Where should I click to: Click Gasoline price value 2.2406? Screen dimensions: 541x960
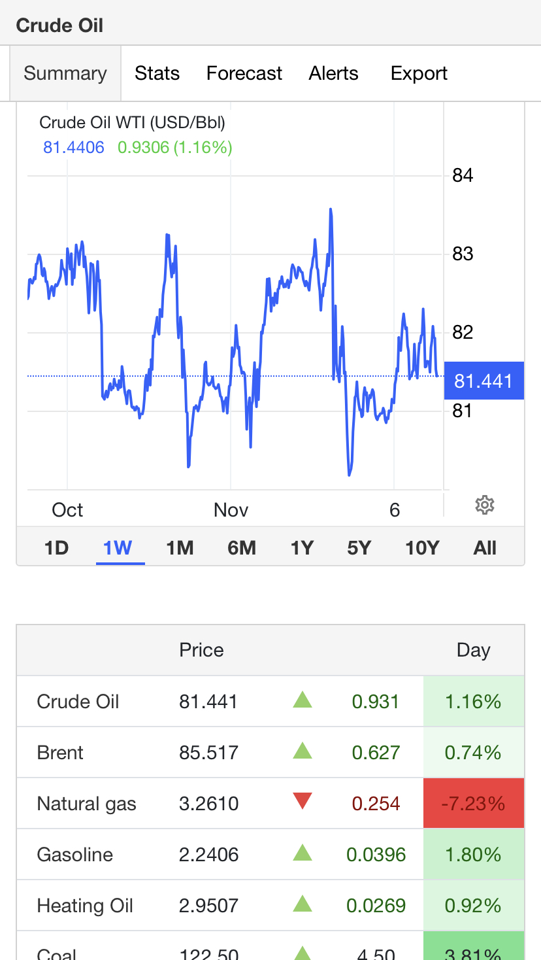pos(209,855)
